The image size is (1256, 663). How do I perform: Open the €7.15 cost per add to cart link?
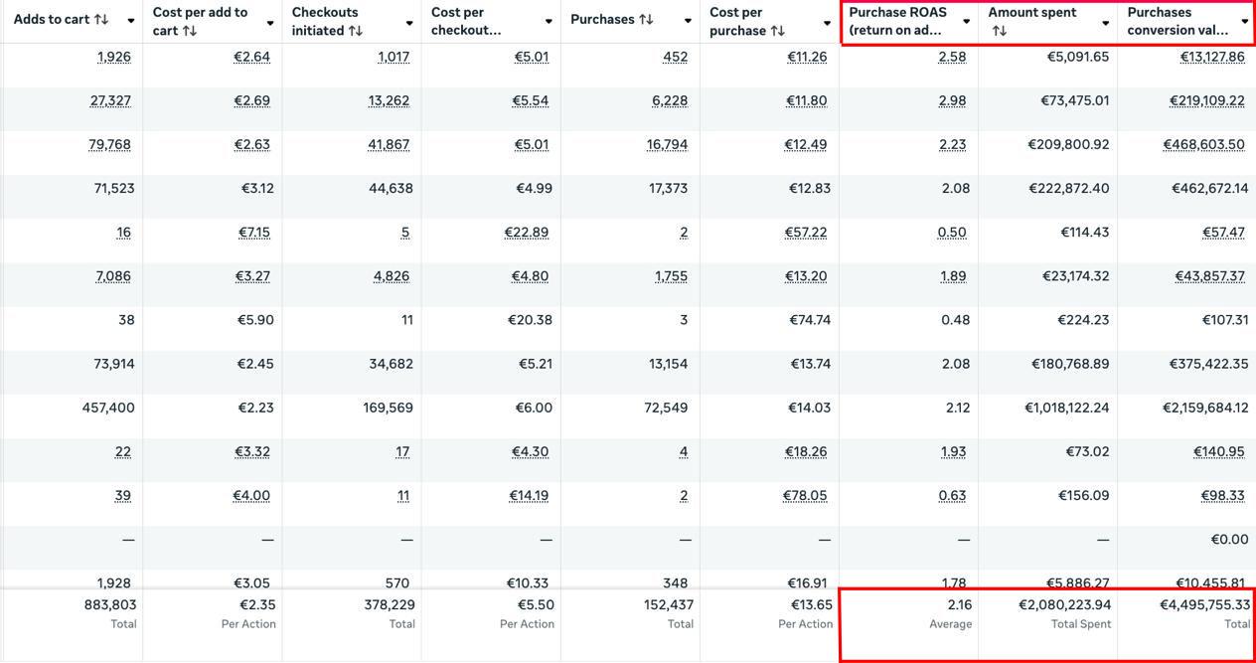tap(254, 232)
